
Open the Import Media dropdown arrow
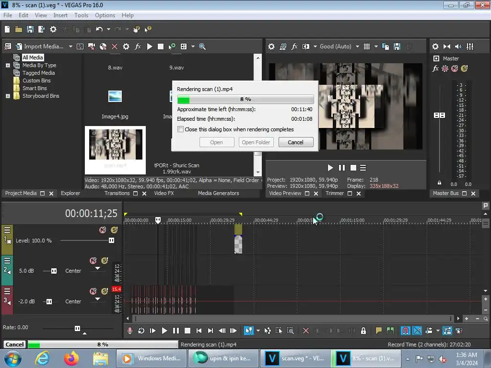(70, 46)
